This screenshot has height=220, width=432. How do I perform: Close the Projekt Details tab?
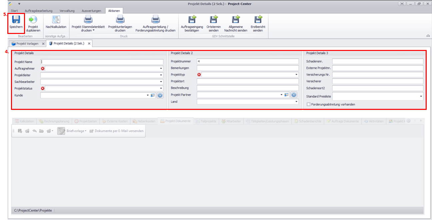tap(89, 44)
